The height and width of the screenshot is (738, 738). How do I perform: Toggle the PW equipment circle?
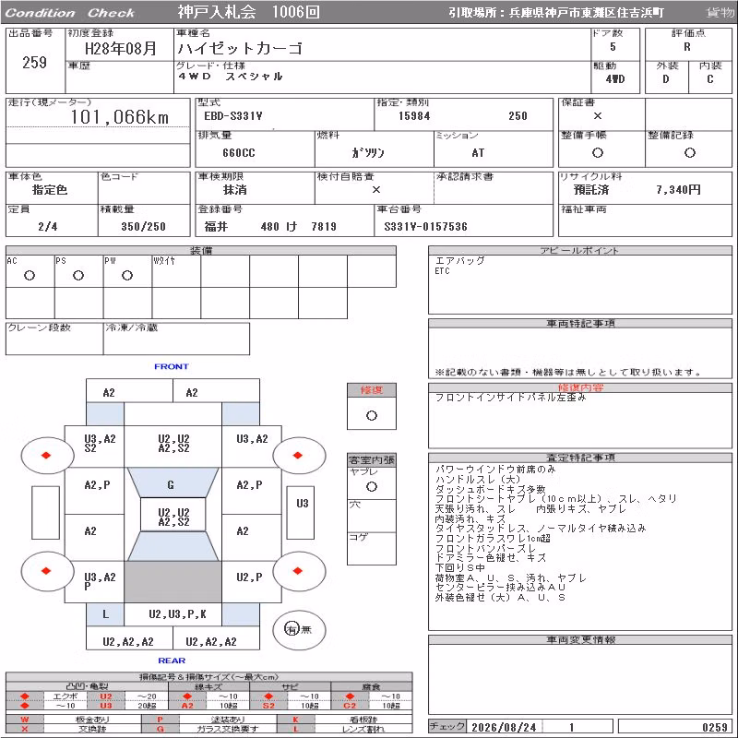(127, 275)
